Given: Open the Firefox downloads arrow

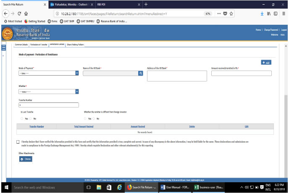Looking at the screenshot, I should click(262, 13).
